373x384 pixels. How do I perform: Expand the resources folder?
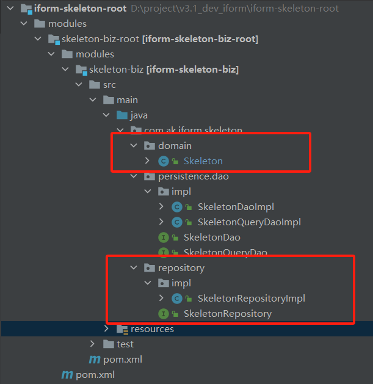(x=106, y=329)
